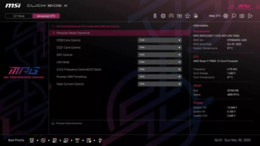
Task: Open the M-Flash USB update icon
Action: point(155,16)
